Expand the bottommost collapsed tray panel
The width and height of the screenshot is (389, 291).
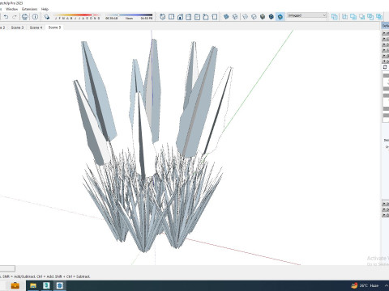click(x=386, y=215)
